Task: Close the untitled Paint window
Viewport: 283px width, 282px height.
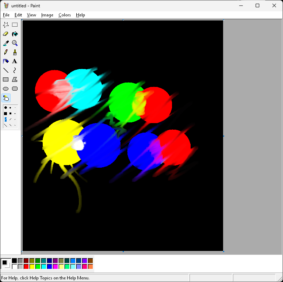Action: pos(274,5)
